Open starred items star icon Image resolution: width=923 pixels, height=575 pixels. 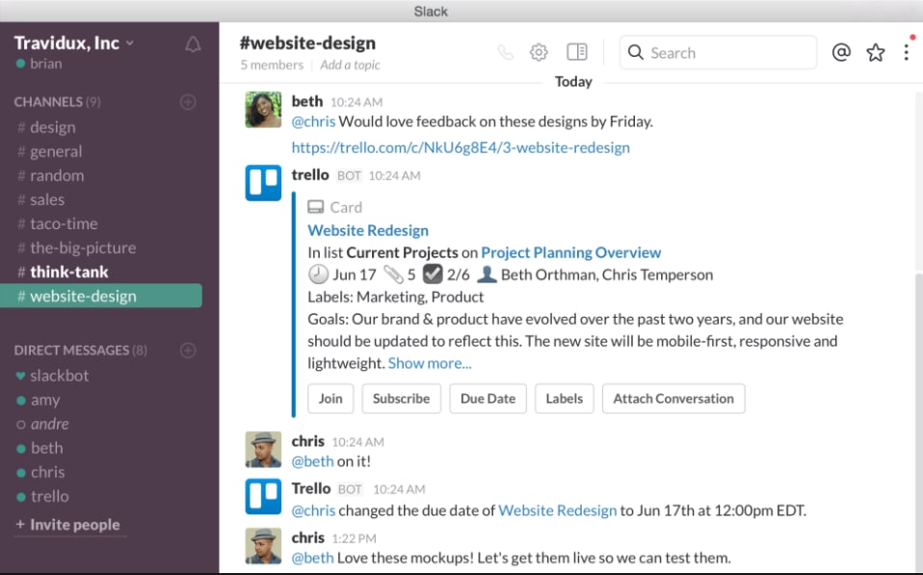point(876,52)
